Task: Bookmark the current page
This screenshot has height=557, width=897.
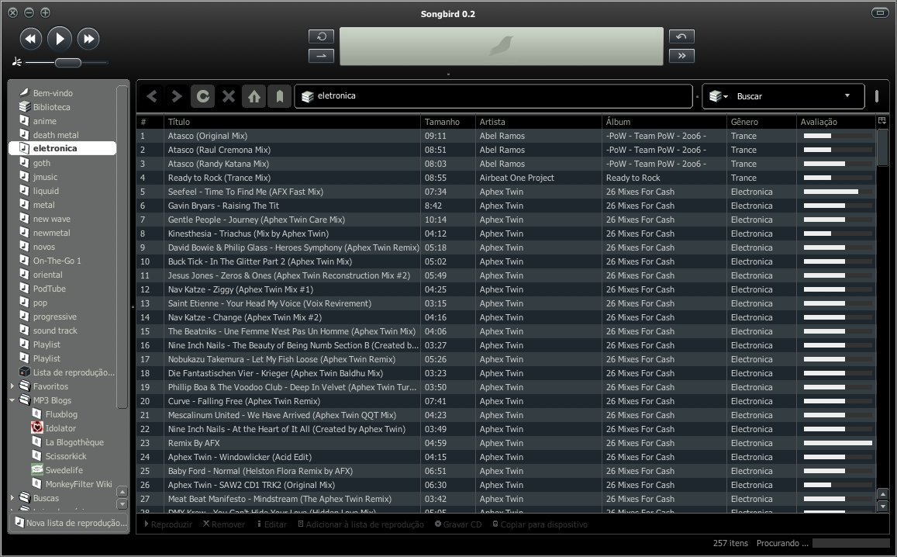Action: [x=280, y=96]
